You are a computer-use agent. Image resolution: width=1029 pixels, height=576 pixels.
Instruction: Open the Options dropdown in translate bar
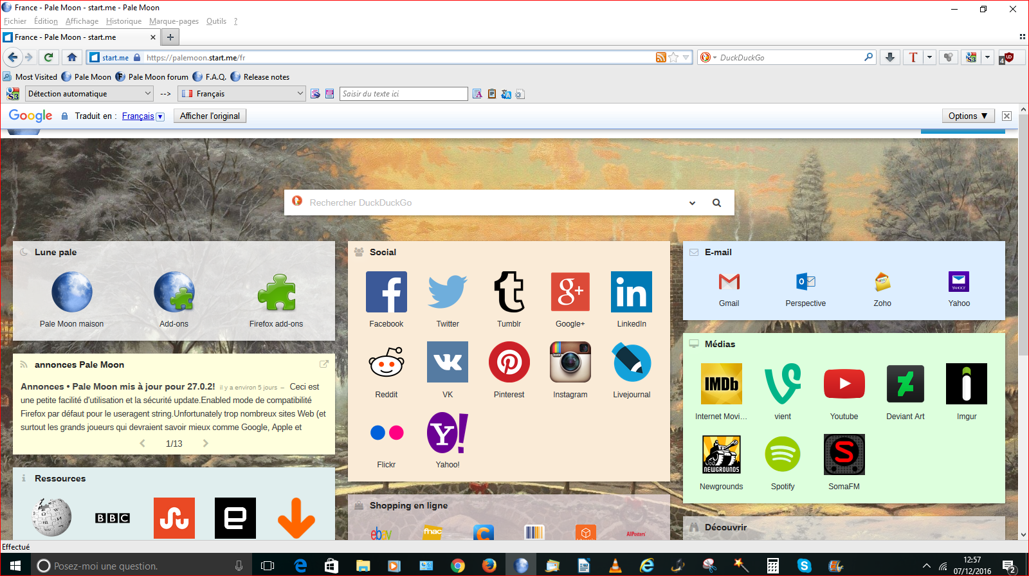[968, 116]
